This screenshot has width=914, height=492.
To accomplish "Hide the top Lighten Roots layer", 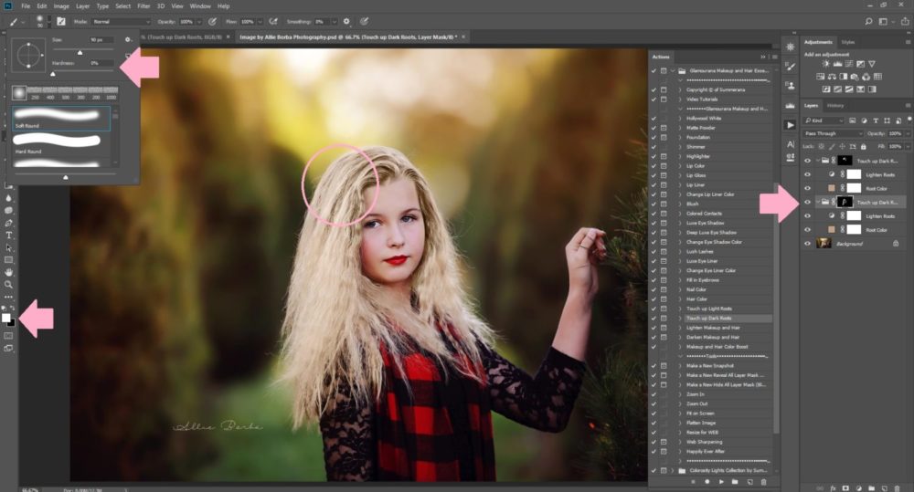I will click(x=807, y=174).
